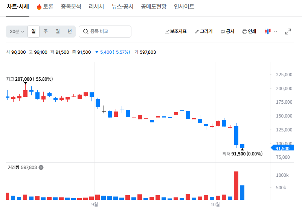Expand the 30분 interval dropdown
The width and height of the screenshot is (302, 211).
click(x=17, y=32)
